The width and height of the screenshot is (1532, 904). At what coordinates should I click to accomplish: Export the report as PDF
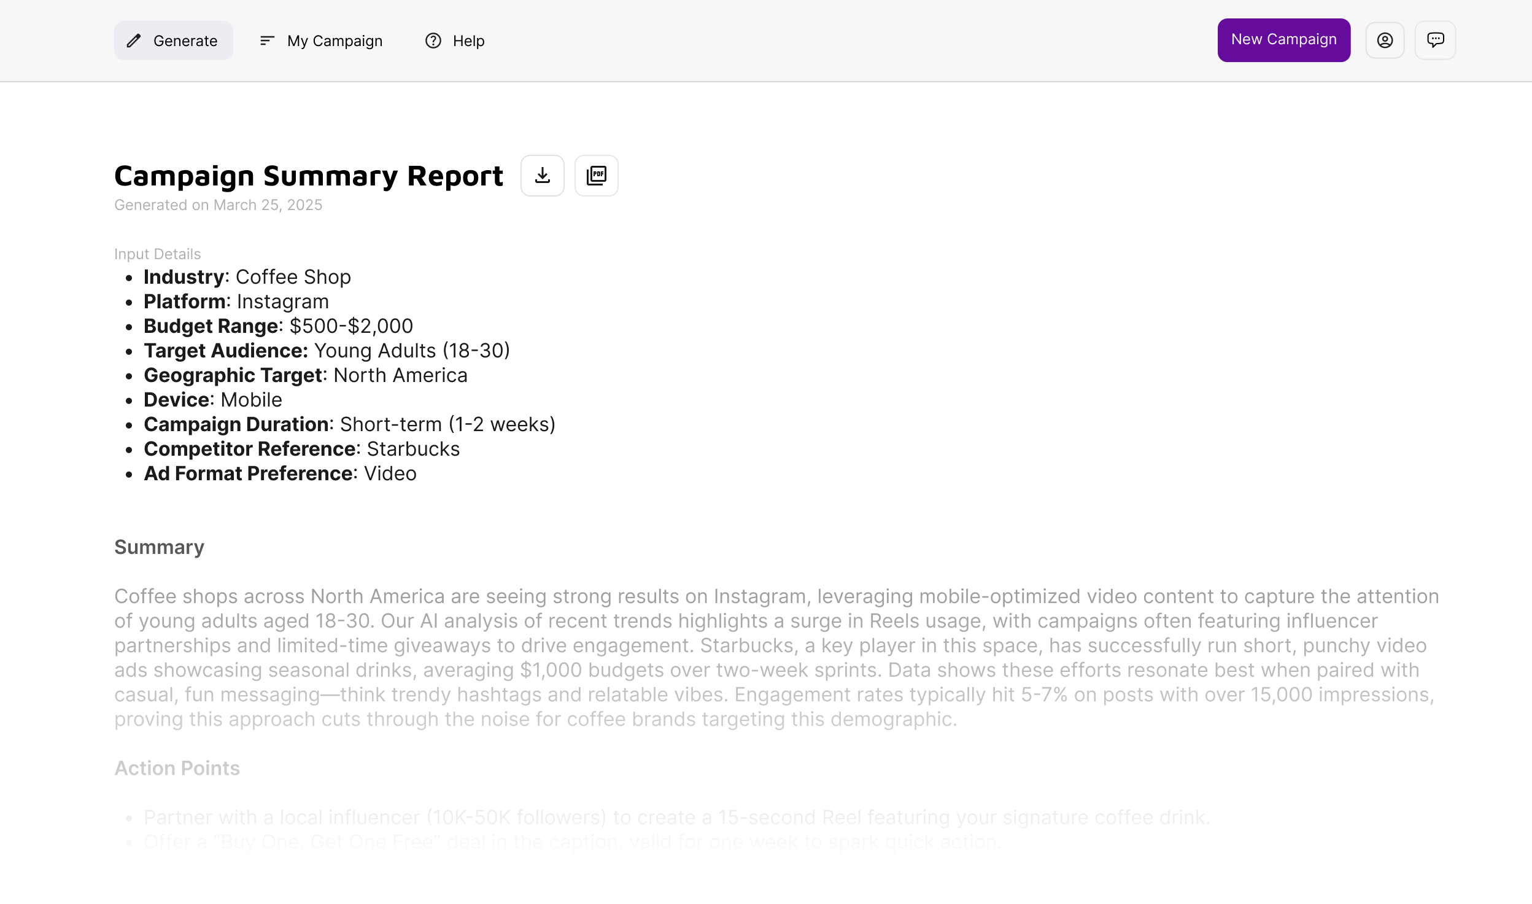click(596, 176)
